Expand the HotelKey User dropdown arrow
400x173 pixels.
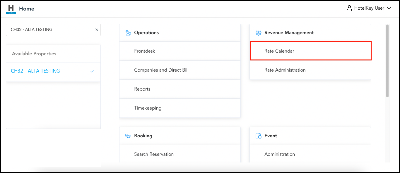tap(389, 8)
